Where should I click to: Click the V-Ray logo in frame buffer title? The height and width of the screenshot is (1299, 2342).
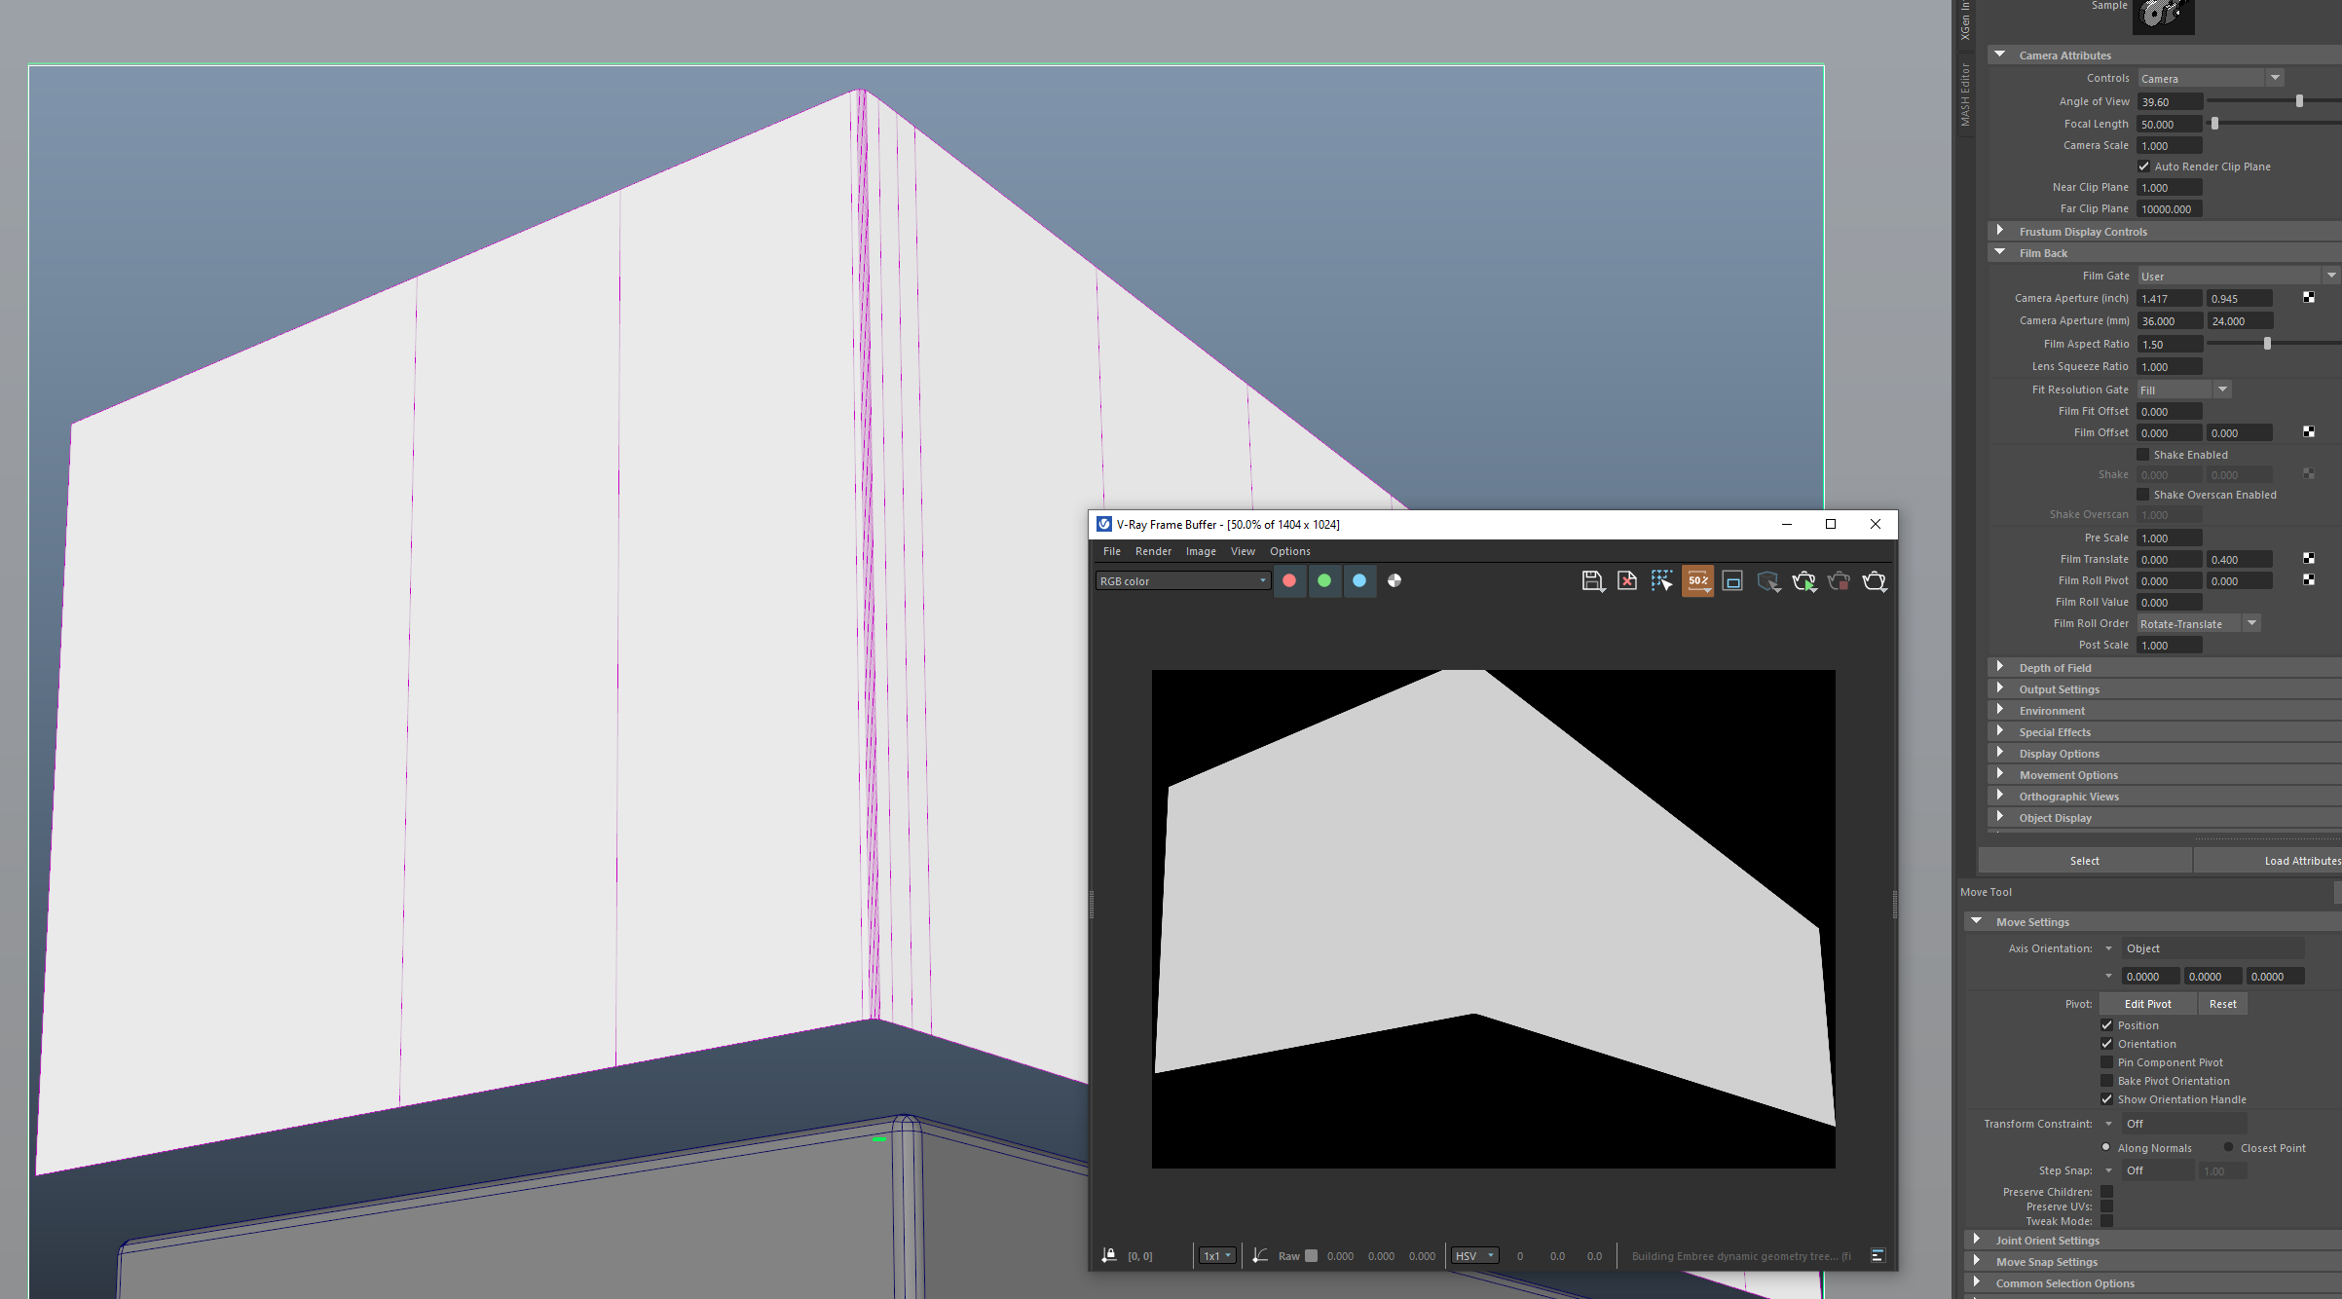point(1104,524)
